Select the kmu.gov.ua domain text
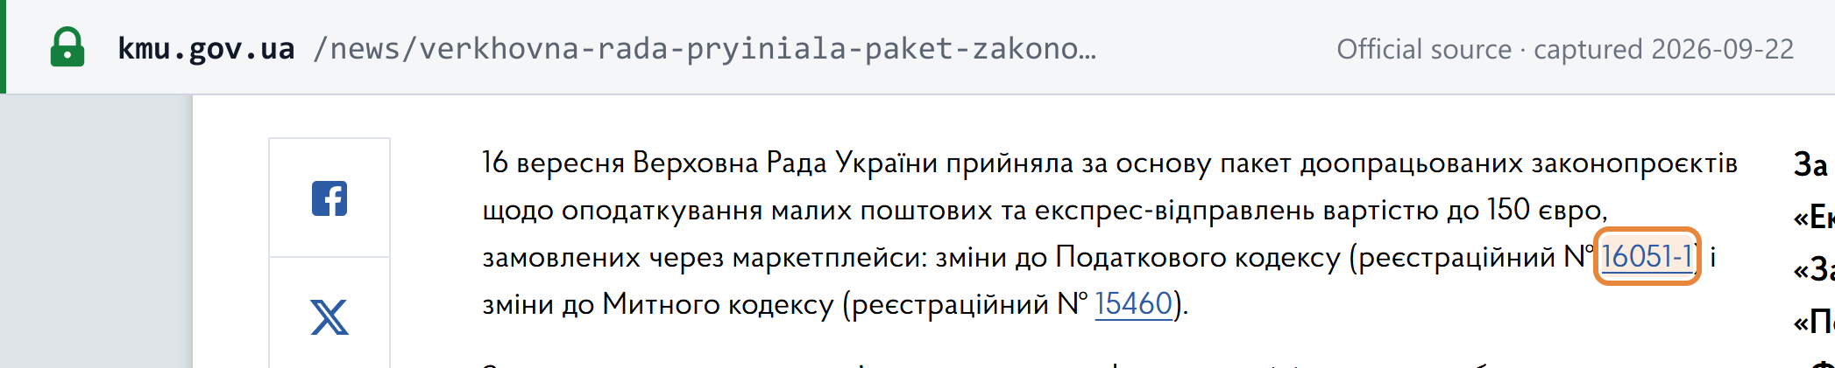The height and width of the screenshot is (368, 1835). coord(206,48)
